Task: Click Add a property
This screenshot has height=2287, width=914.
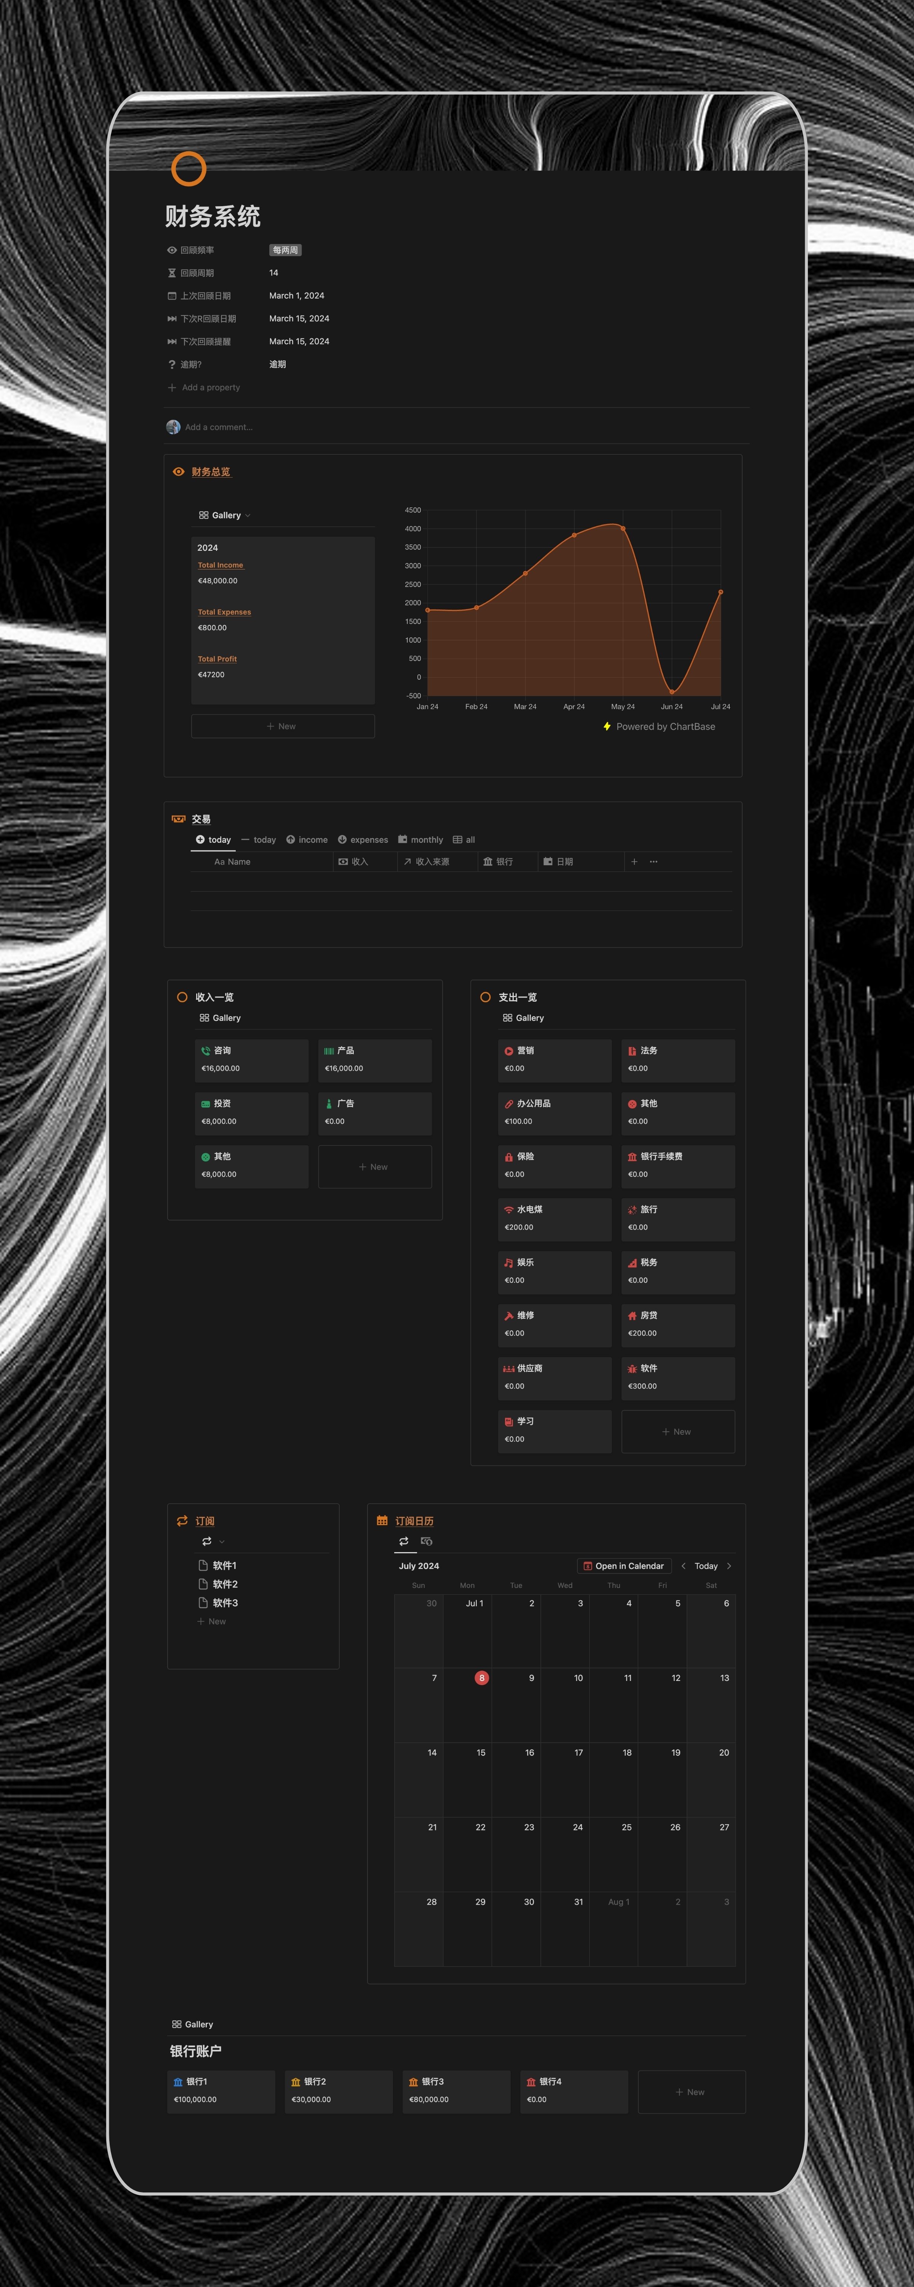Action: pos(210,387)
